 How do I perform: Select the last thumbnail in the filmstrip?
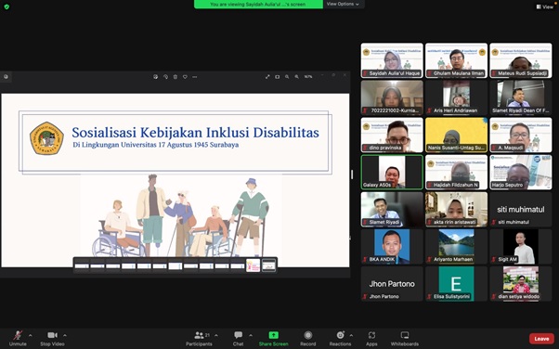[268, 265]
